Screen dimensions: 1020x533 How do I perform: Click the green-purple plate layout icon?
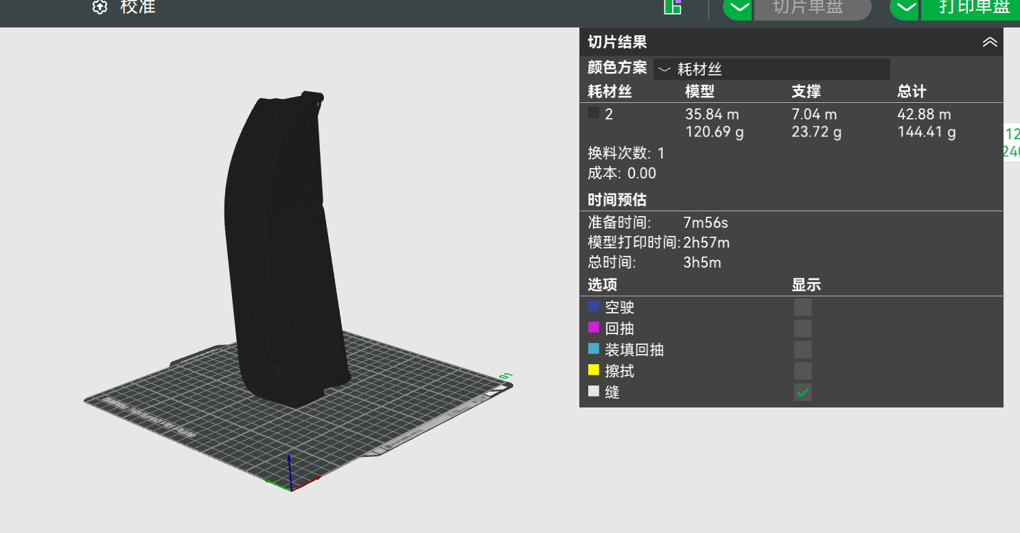pos(673,7)
